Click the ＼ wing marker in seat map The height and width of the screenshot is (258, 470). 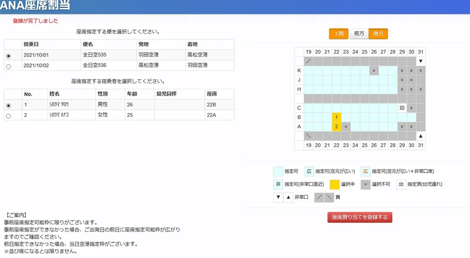(308, 136)
